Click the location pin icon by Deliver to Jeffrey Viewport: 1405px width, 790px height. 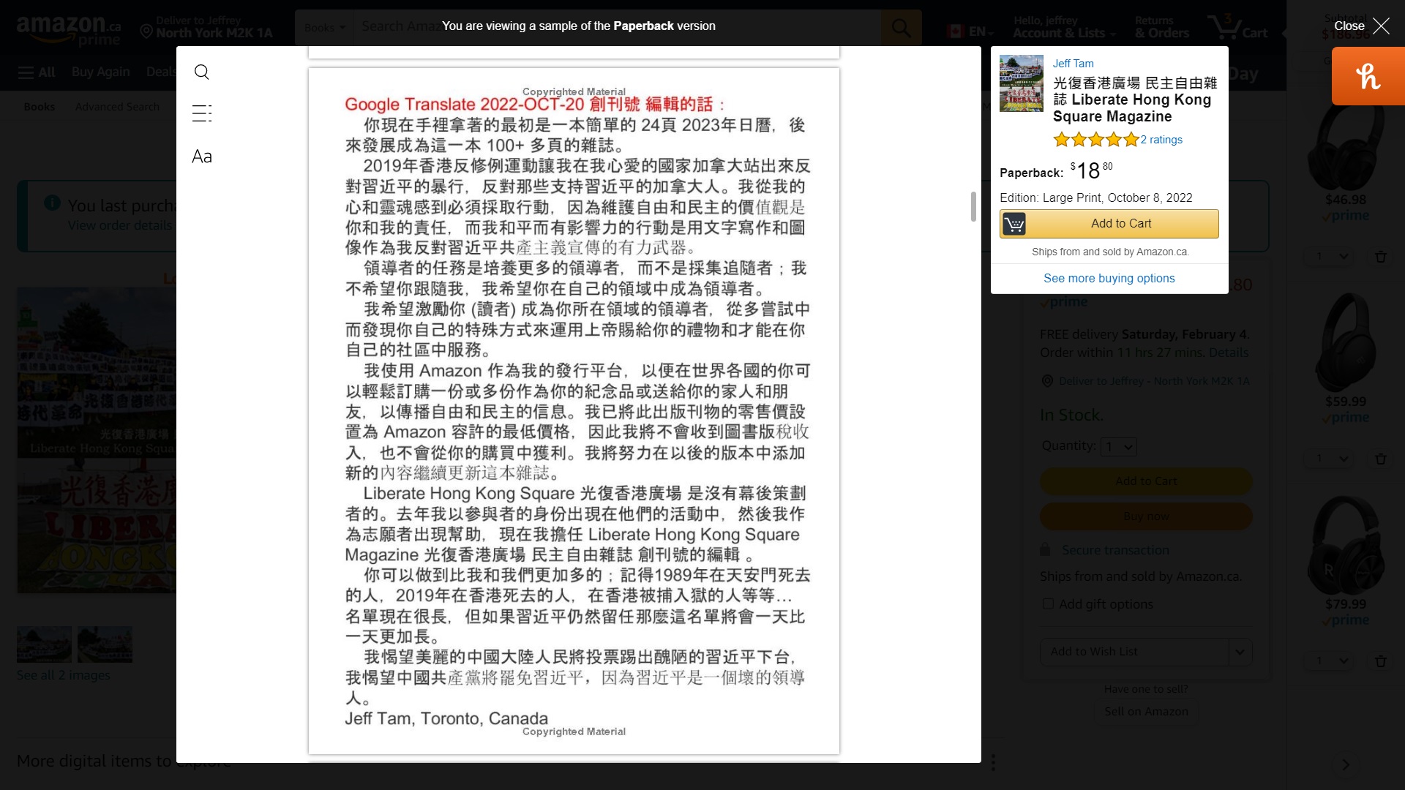(x=146, y=31)
